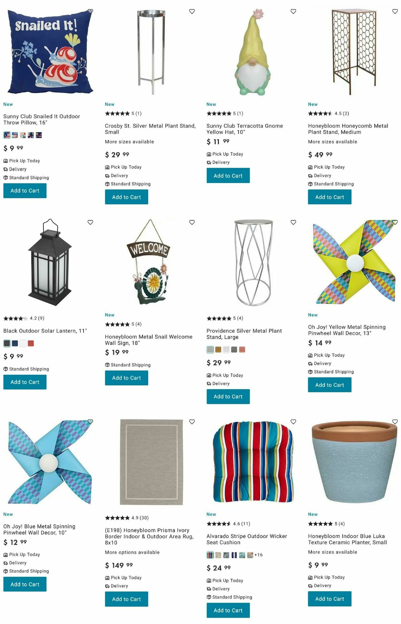Select red color swatch for Solar Lantern
The image size is (401, 624).
tap(31, 343)
